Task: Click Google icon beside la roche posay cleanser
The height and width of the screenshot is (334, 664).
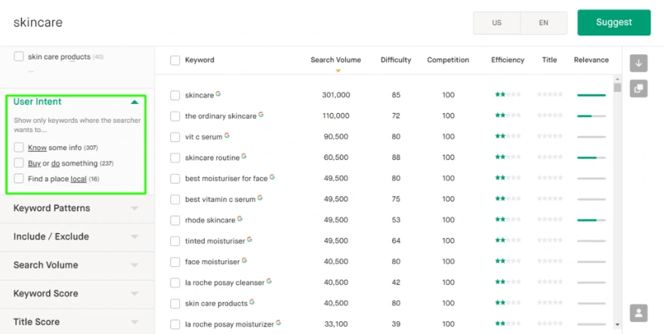Action: [269, 280]
